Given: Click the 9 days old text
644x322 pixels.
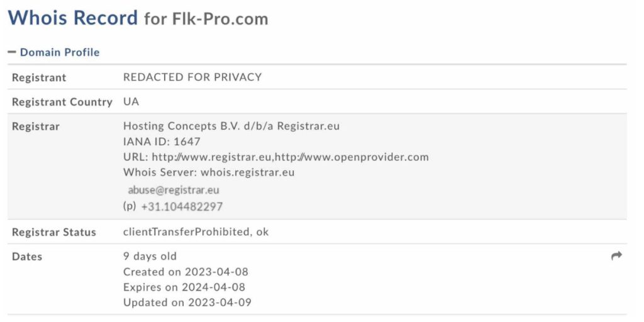Looking at the screenshot, I should tap(150, 257).
